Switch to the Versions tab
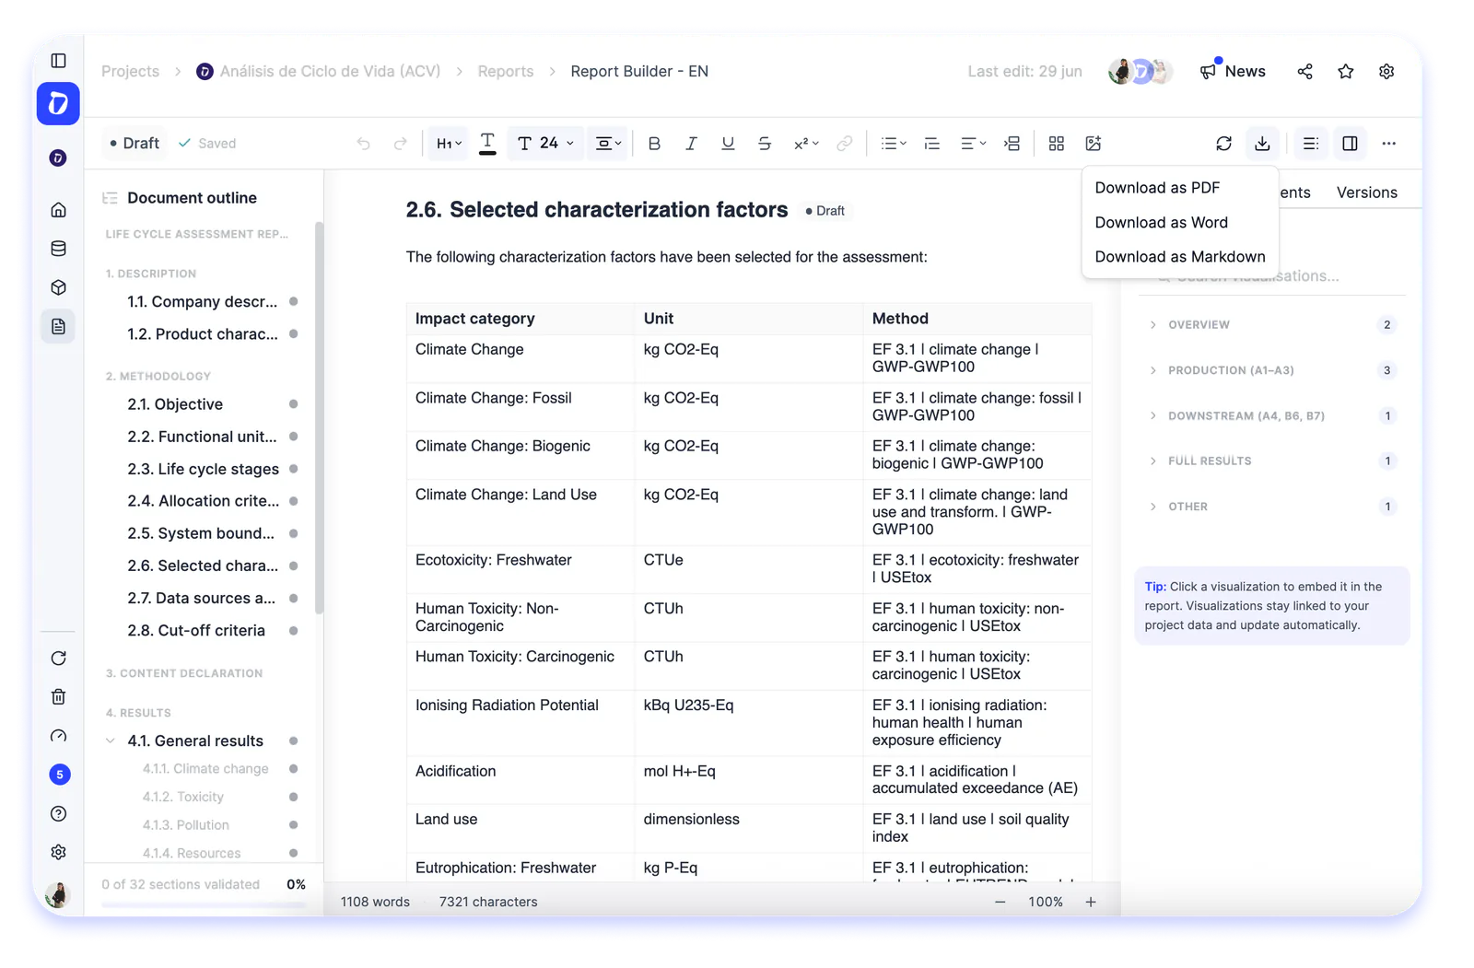Viewport: 1474px width, 968px height. point(1366,192)
